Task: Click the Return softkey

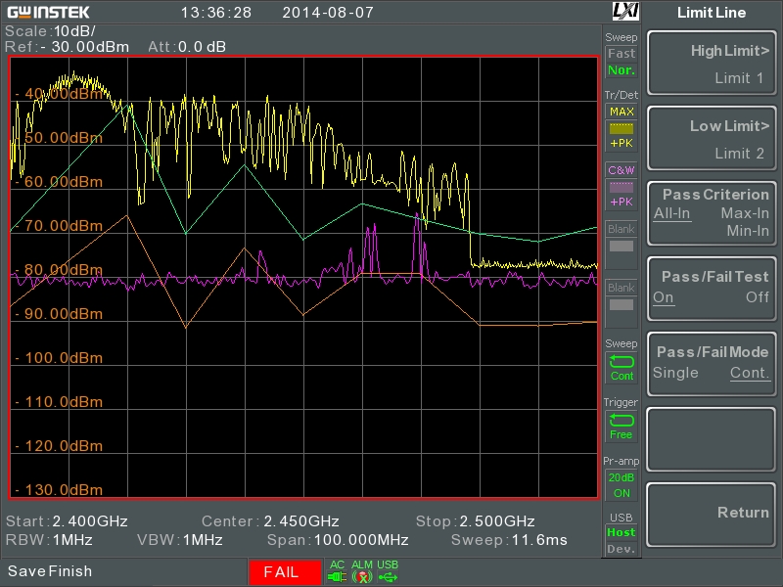Action: tap(712, 515)
